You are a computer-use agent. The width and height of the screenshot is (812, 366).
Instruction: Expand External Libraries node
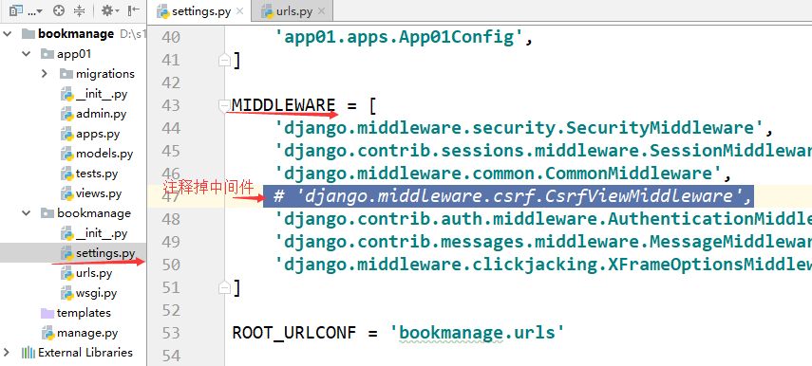8,353
